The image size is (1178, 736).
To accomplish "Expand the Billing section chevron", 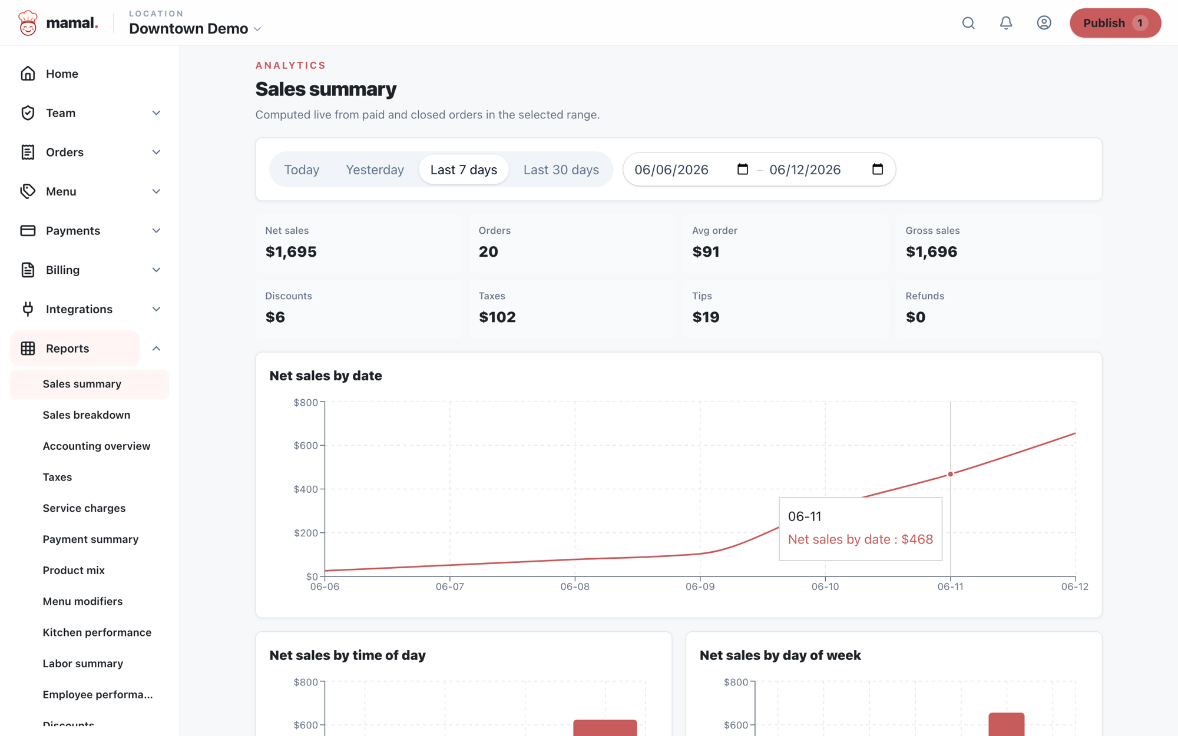I will point(156,270).
